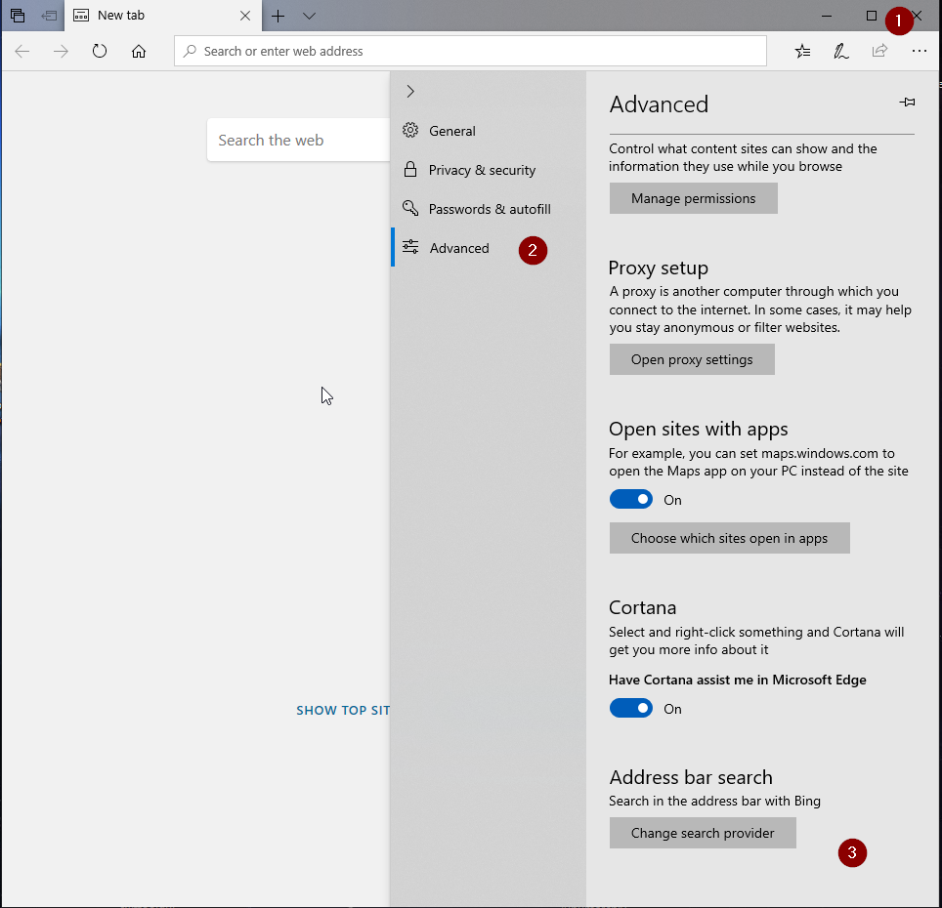Screen dimensions: 942x908
Task: Click the 'Address bar search' heading
Action: coord(691,777)
